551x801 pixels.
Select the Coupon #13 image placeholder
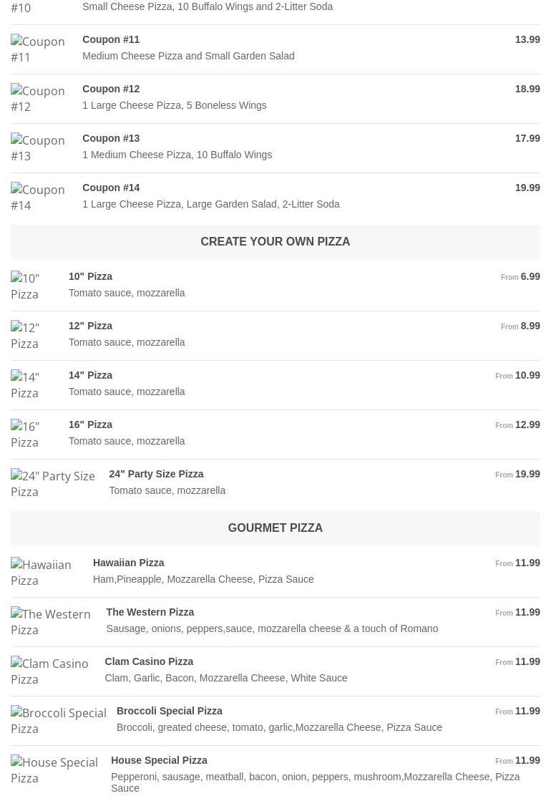pos(38,148)
